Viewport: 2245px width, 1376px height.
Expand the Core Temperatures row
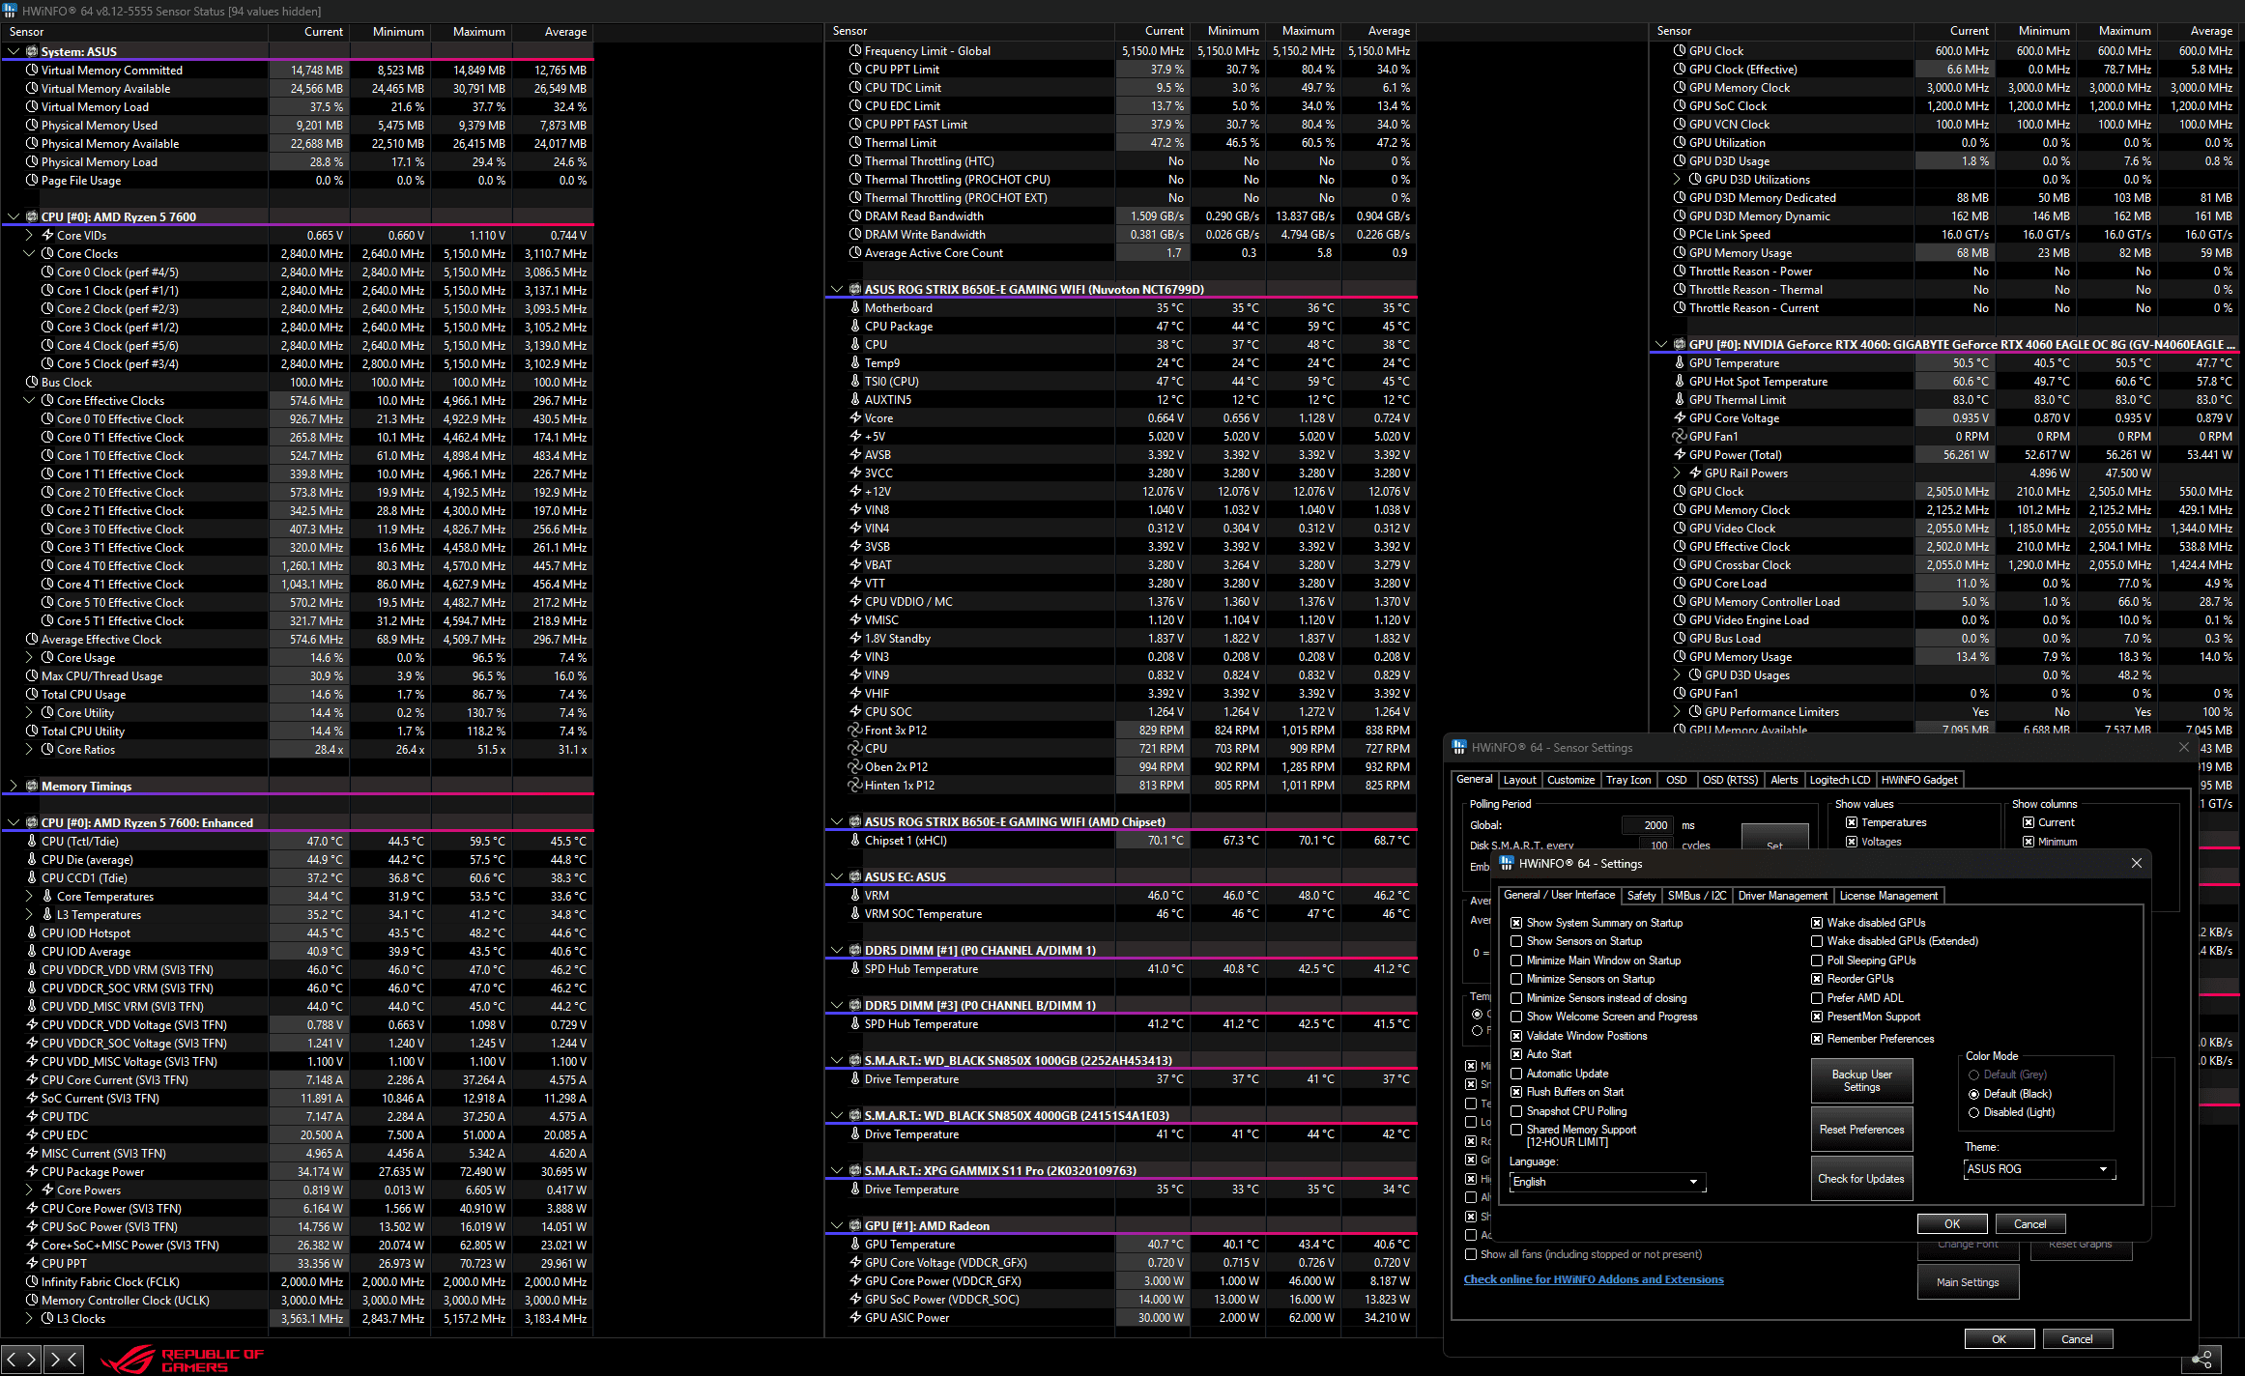[x=29, y=896]
